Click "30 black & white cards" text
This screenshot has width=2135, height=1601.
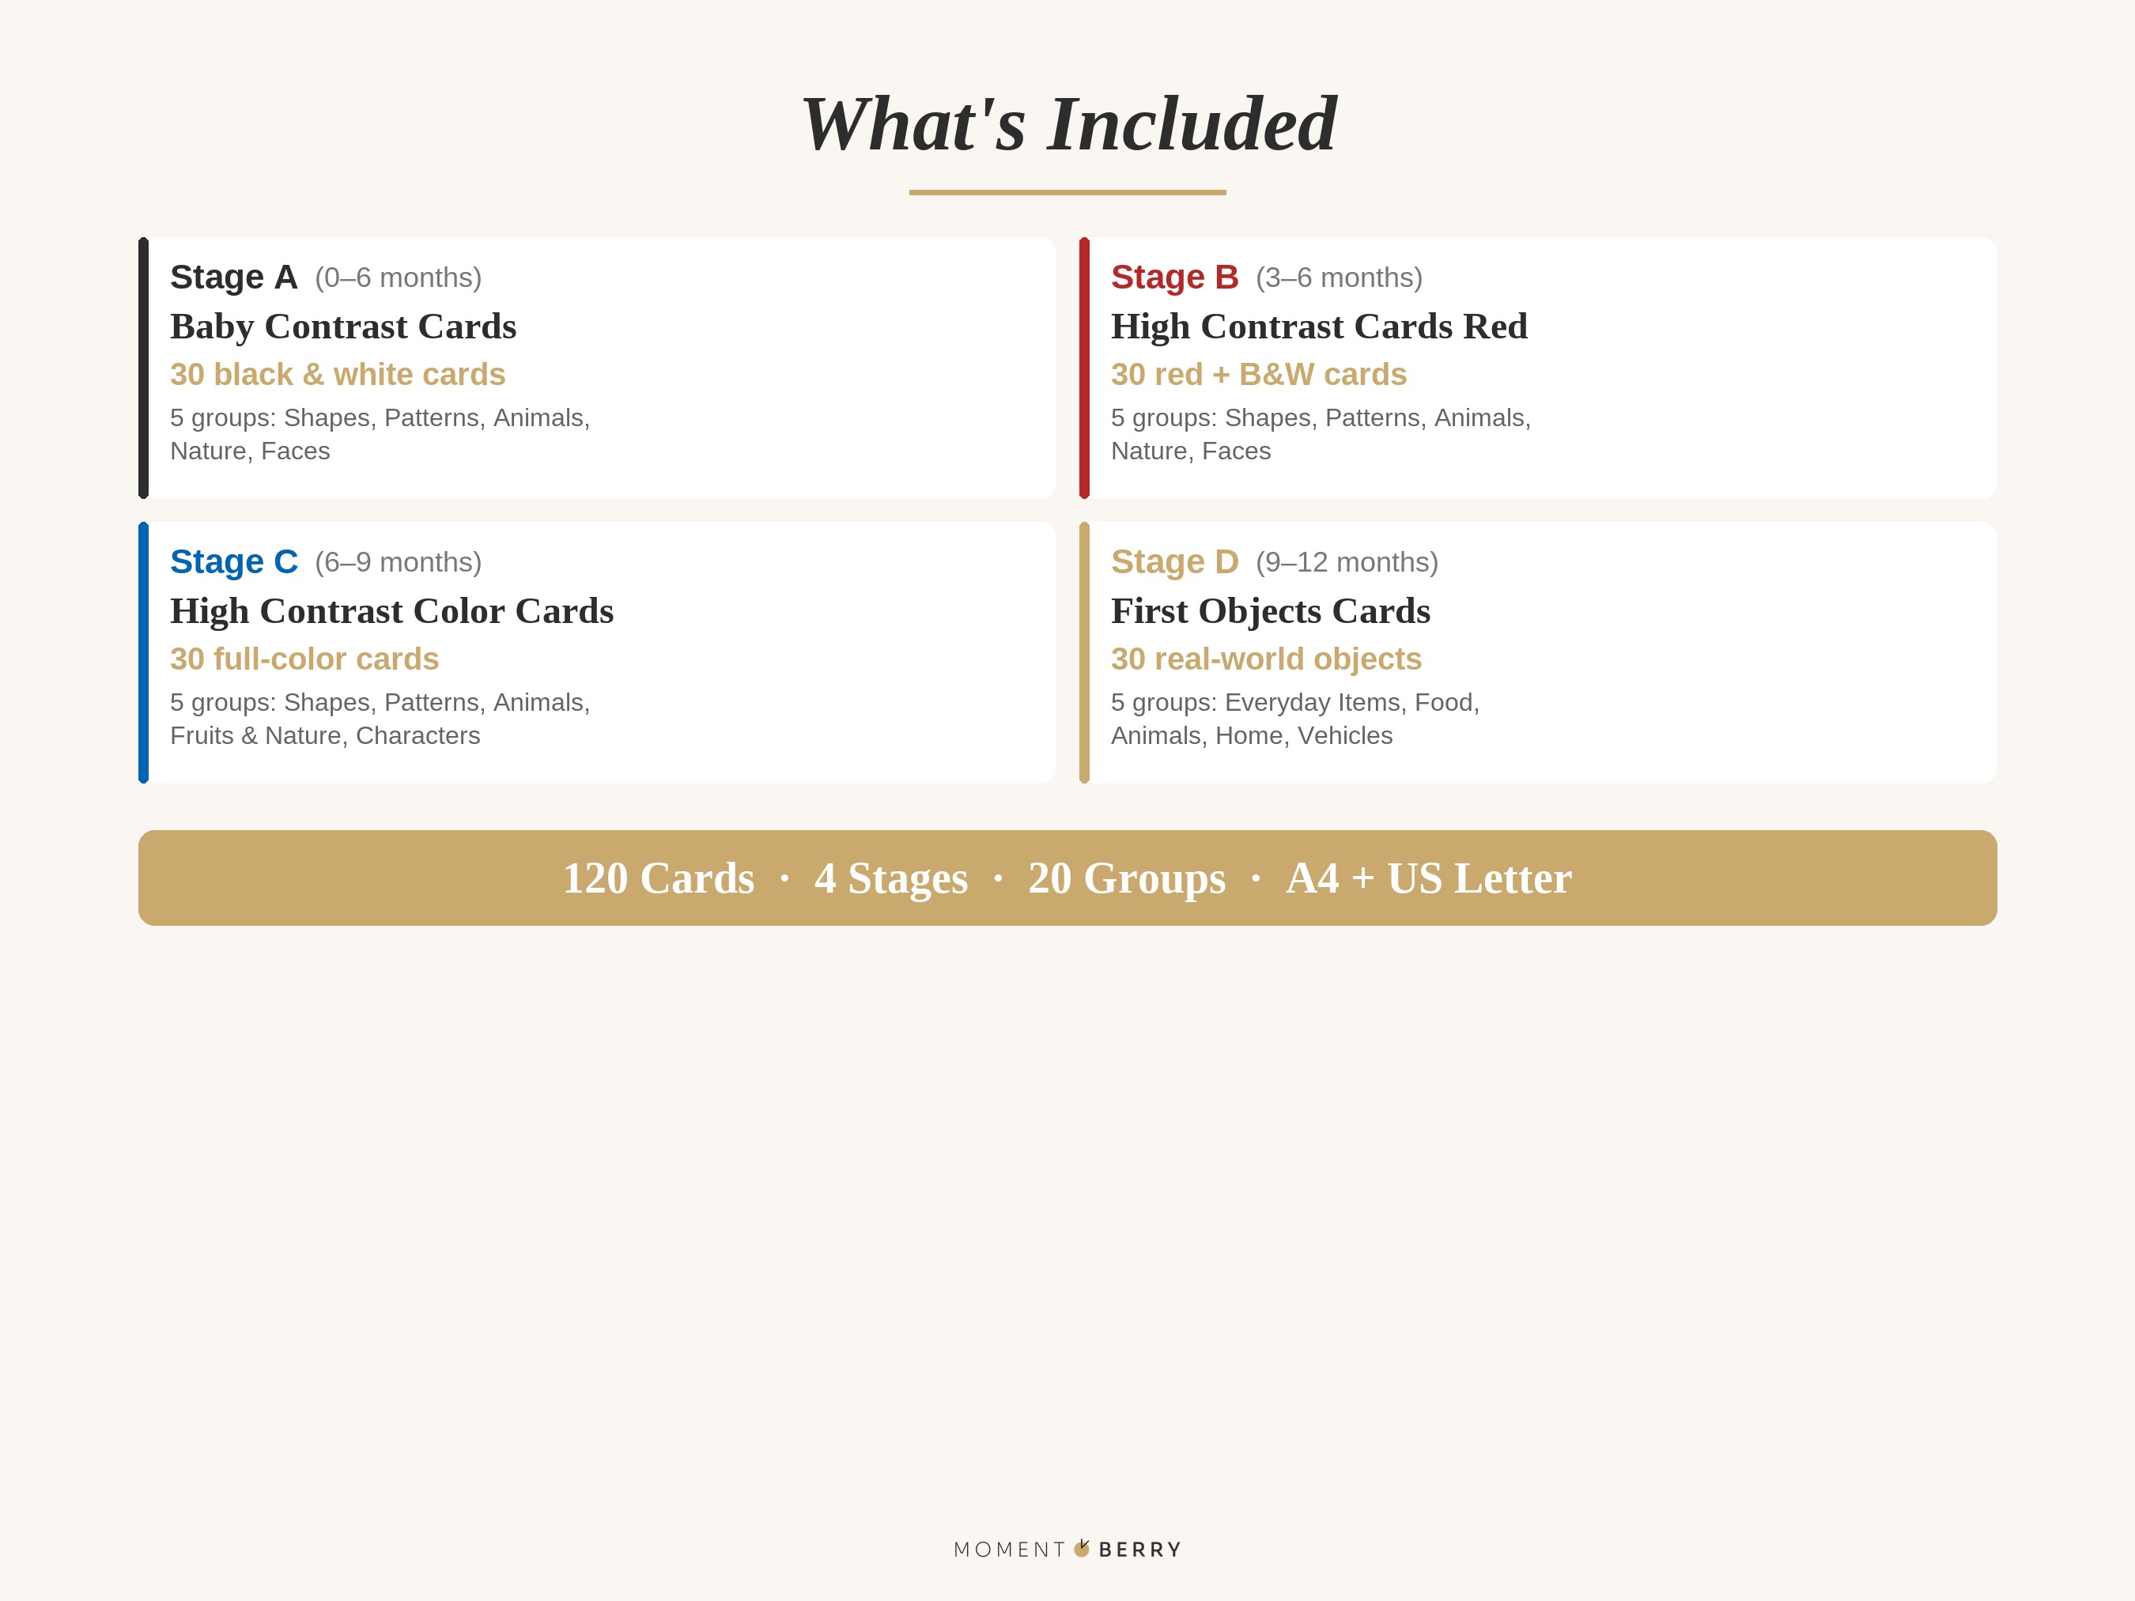pos(337,375)
